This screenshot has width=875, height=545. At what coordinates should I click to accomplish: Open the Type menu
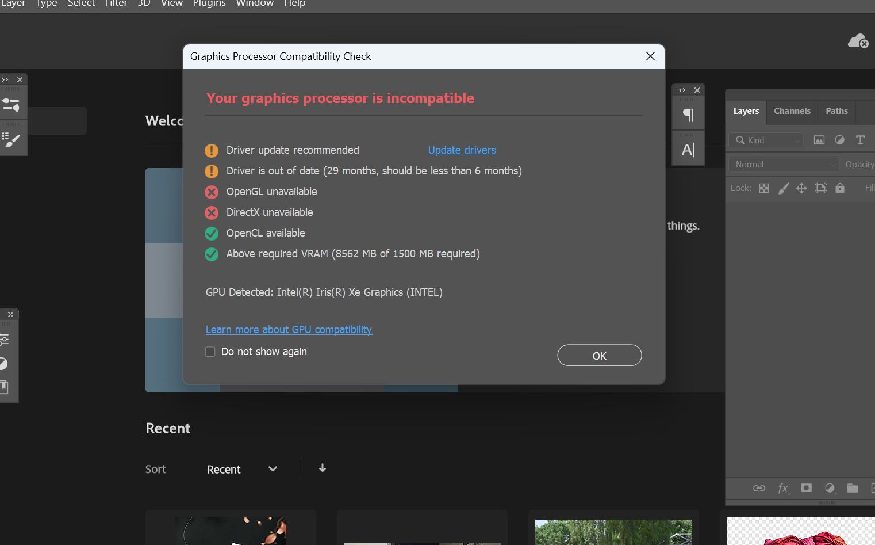click(x=47, y=3)
